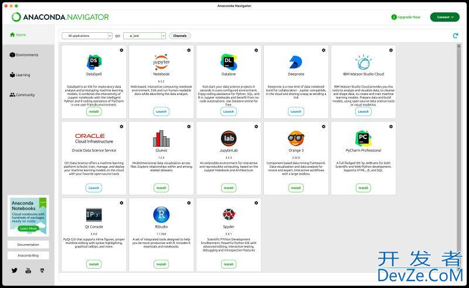469x288 pixels.
Task: Click the Orange 3 sunglasses icon
Action: pyautogui.click(x=296, y=138)
